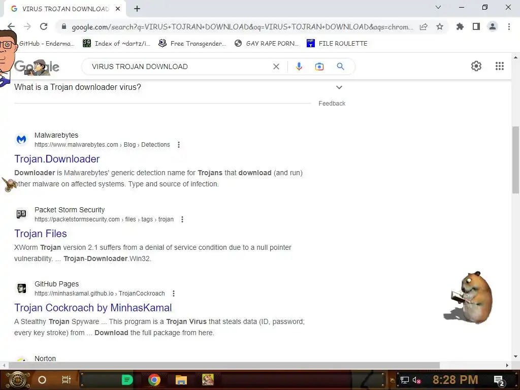Image resolution: width=520 pixels, height=390 pixels.
Task: Open the 'Free Transgender...' bookmark
Action: [x=192, y=44]
